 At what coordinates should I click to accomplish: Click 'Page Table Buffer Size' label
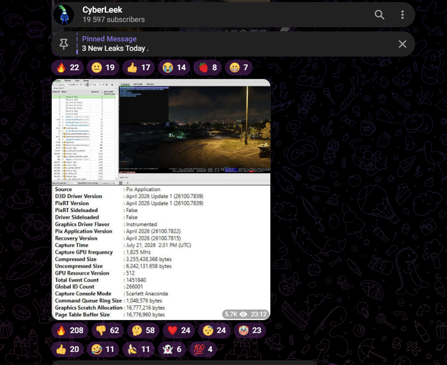click(x=83, y=315)
